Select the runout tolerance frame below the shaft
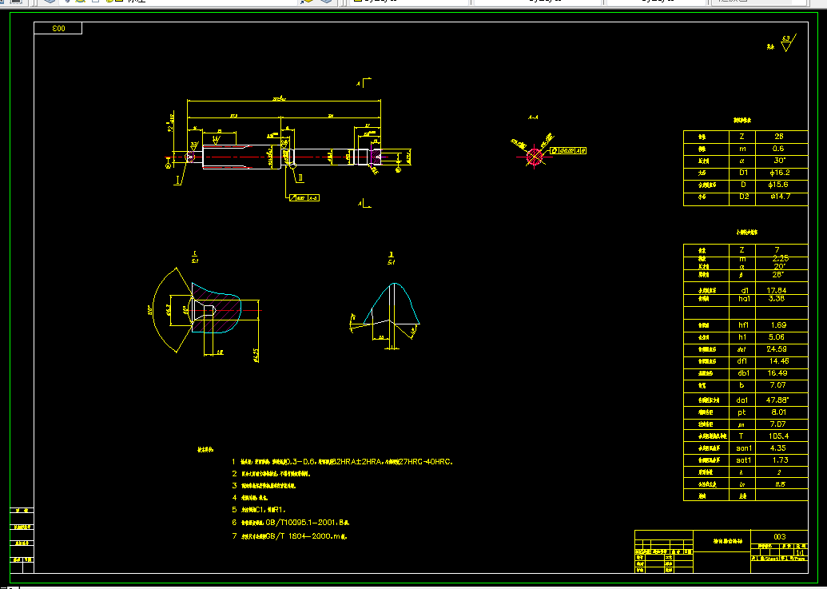The height and width of the screenshot is (589, 827). click(x=304, y=197)
